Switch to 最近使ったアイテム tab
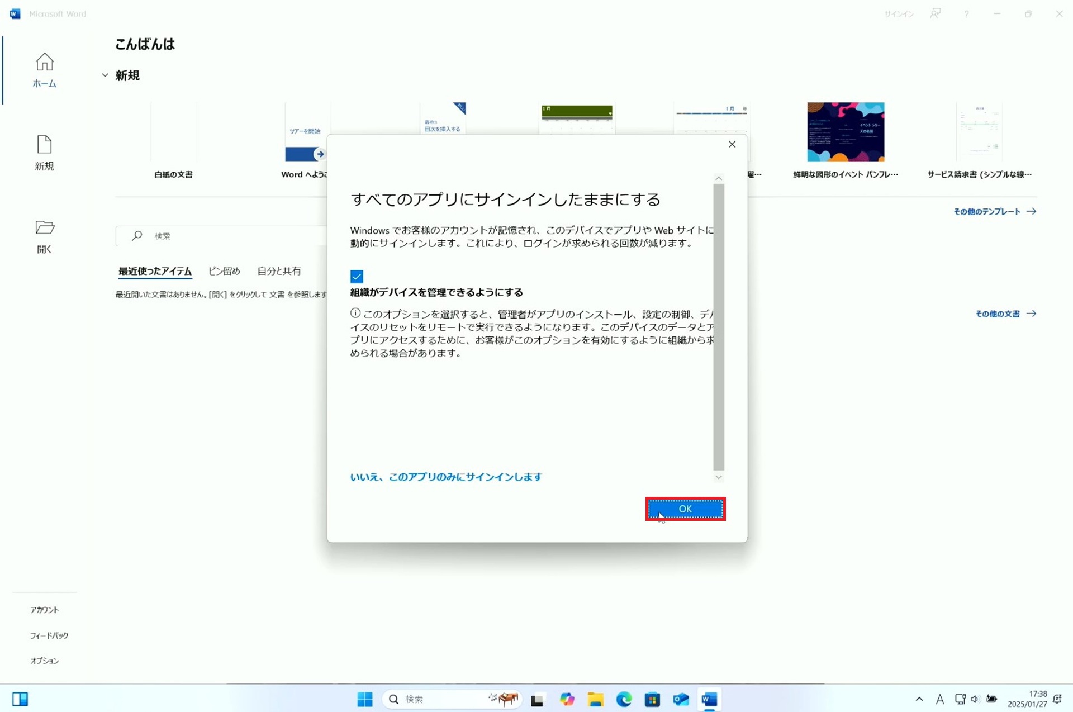 [x=155, y=271]
